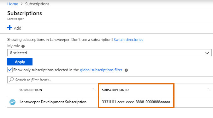Show info about My role
Screen dimensions: 213x118
point(23,46)
